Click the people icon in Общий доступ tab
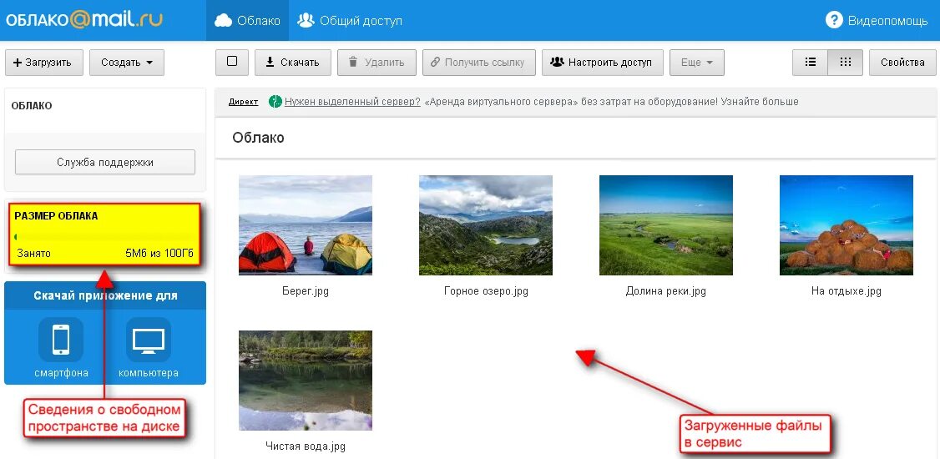This screenshot has width=940, height=459. pos(306,20)
